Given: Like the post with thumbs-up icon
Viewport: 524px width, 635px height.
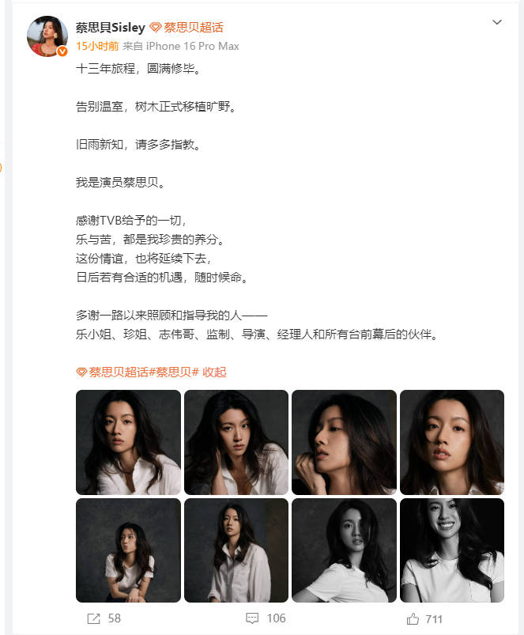Looking at the screenshot, I should 413,619.
